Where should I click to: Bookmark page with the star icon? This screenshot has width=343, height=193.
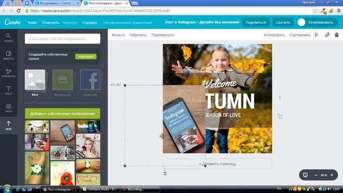(x=315, y=11)
